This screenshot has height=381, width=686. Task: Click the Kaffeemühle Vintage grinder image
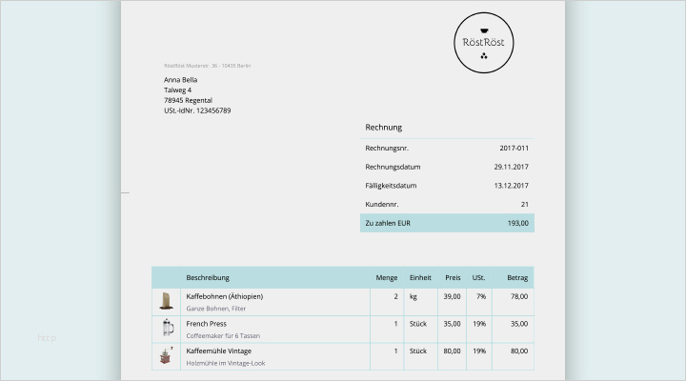point(166,356)
